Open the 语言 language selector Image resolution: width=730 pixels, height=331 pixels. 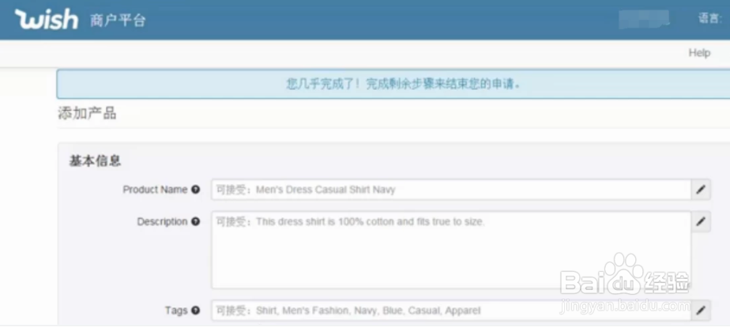coord(710,19)
